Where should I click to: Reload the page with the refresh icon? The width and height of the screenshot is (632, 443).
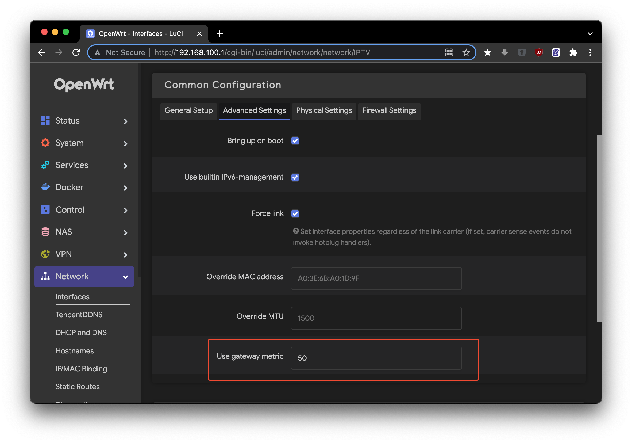click(76, 52)
